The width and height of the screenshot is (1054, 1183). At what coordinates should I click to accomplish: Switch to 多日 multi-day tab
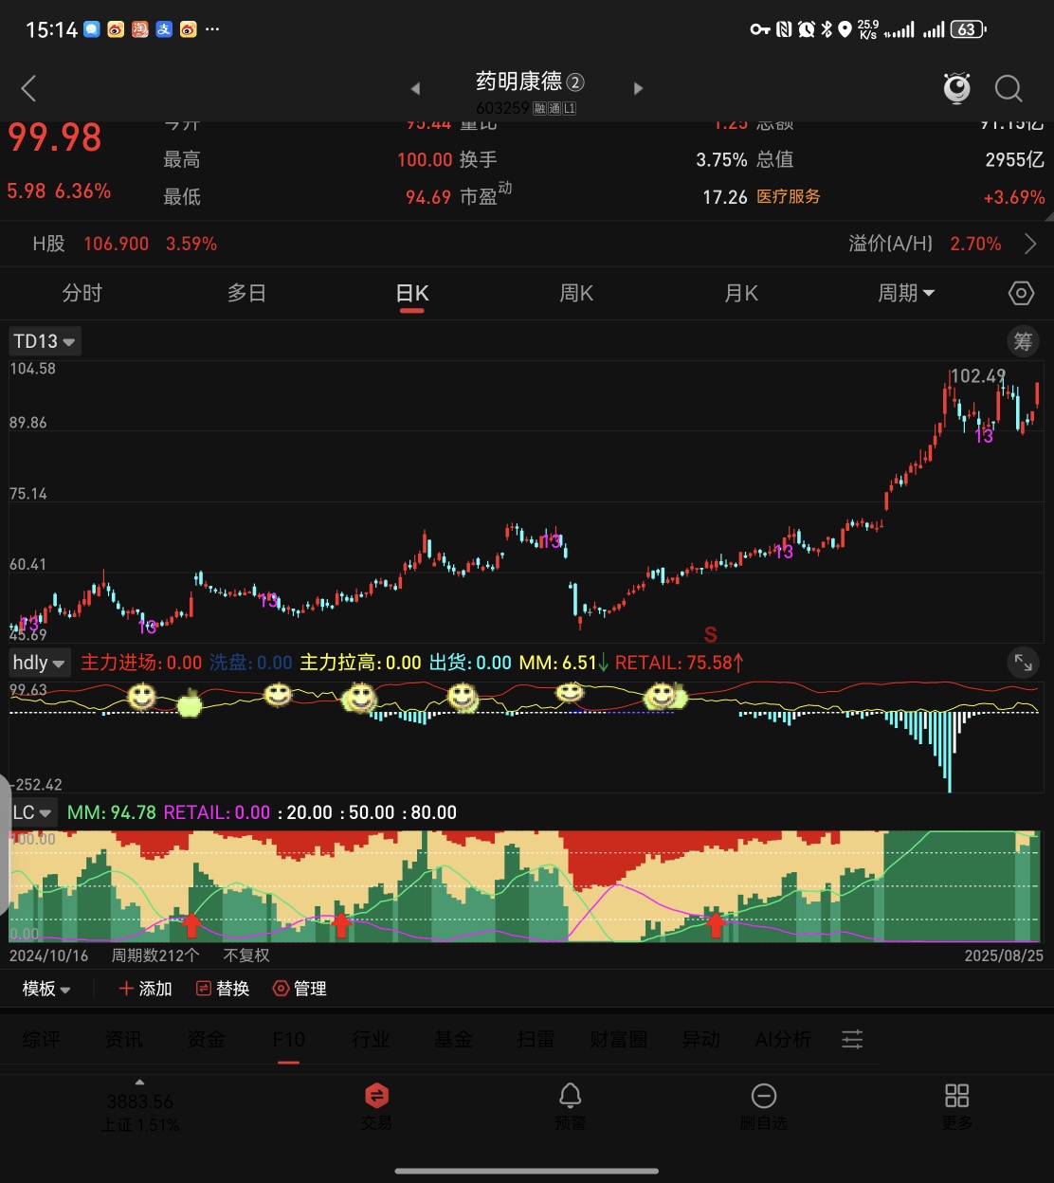[x=246, y=293]
